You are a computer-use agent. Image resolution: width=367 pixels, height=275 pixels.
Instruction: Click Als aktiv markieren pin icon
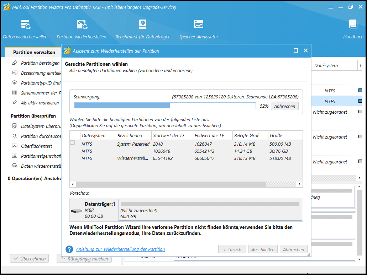[x=15, y=103]
